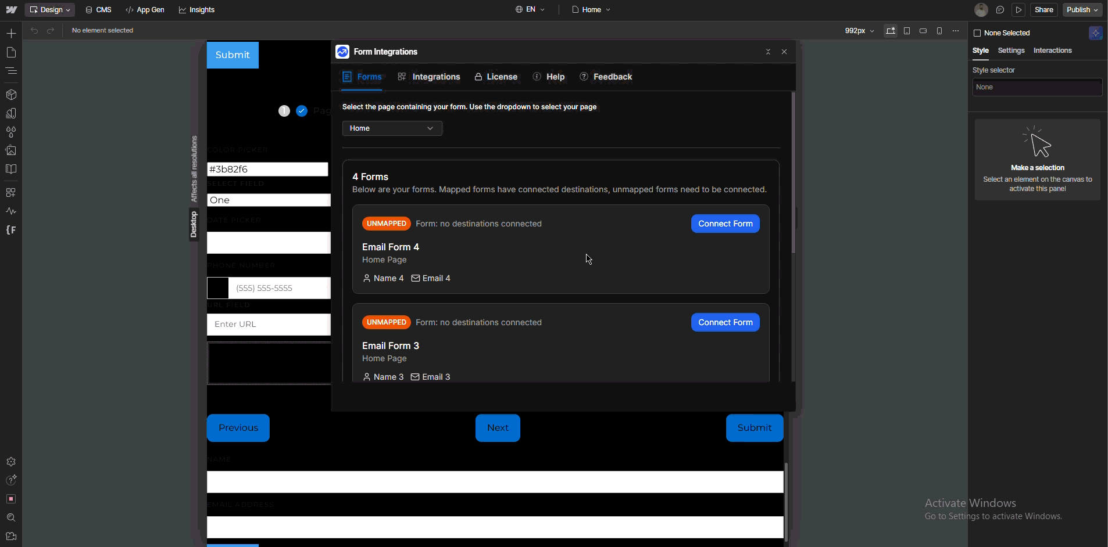Connect Email Form 4
The height and width of the screenshot is (547, 1108).
pyautogui.click(x=725, y=224)
